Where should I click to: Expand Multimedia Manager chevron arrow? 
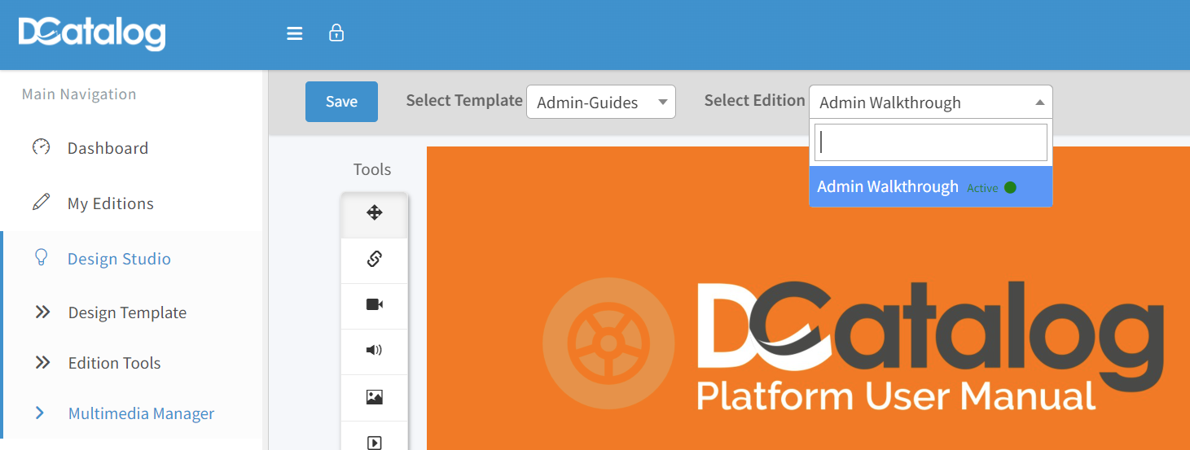pyautogui.click(x=40, y=413)
